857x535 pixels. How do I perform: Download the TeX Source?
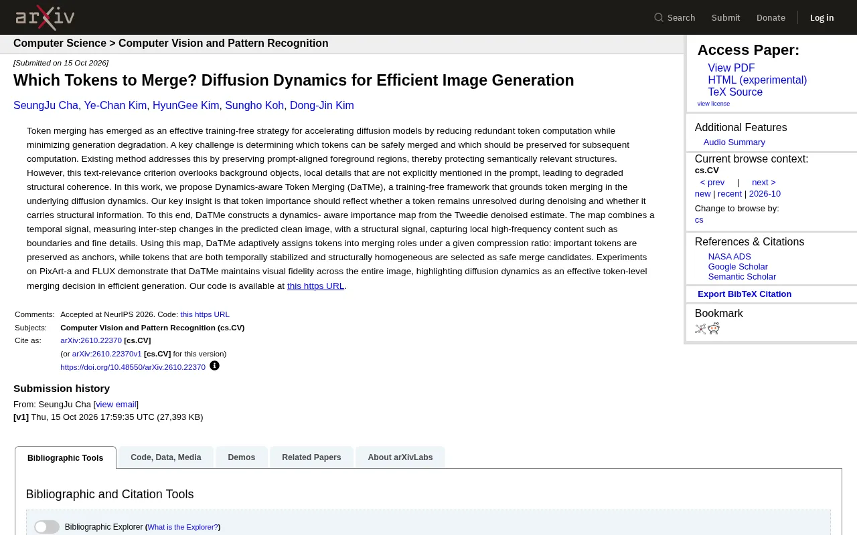[735, 92]
